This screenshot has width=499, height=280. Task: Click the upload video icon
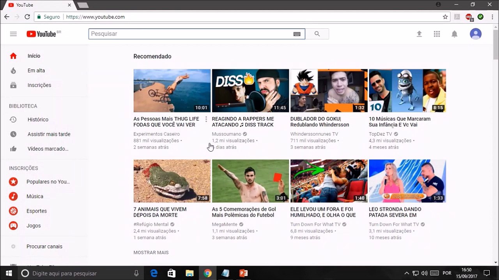pos(419,34)
